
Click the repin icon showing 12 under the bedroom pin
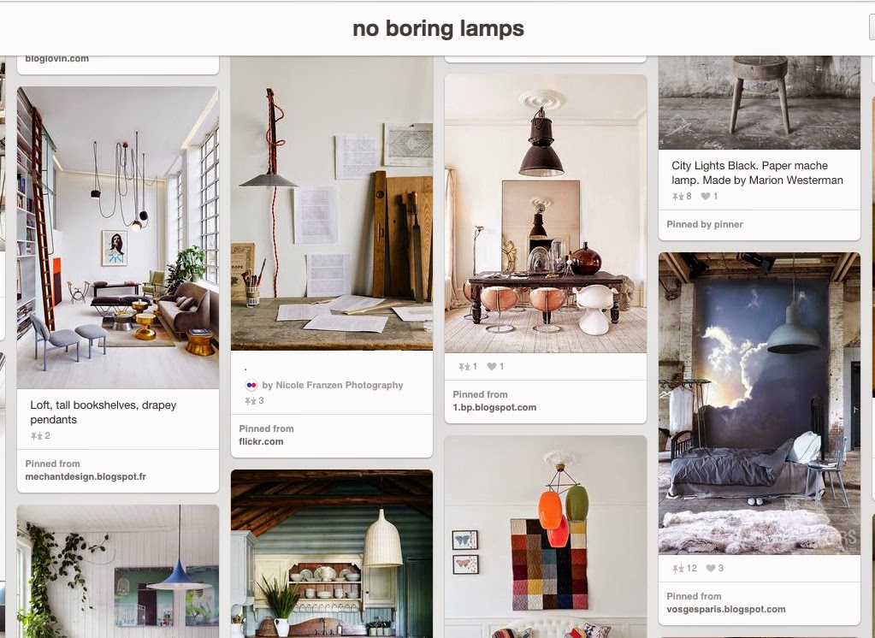click(678, 568)
